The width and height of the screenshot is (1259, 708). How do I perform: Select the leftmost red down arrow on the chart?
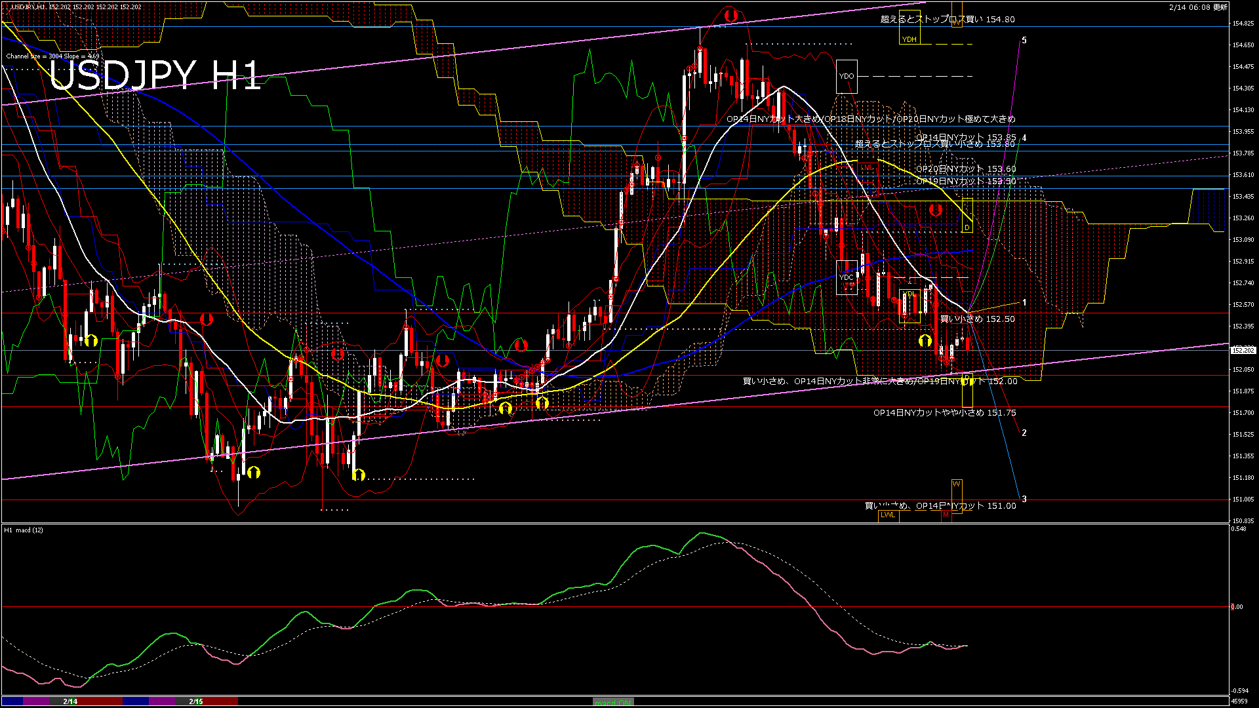tap(207, 319)
